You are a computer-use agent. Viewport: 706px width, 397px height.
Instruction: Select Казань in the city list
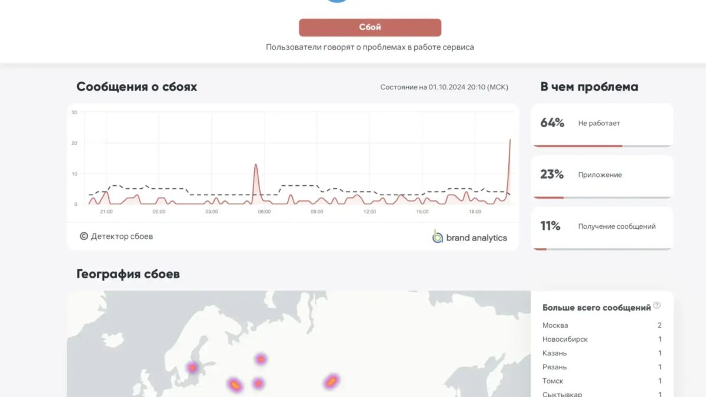555,353
